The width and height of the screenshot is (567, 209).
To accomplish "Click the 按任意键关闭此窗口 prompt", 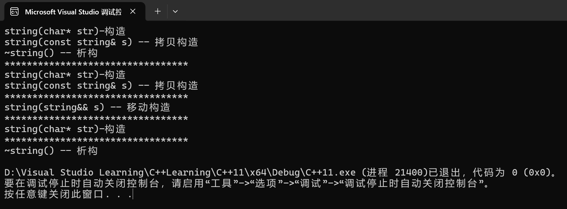I will [65, 194].
